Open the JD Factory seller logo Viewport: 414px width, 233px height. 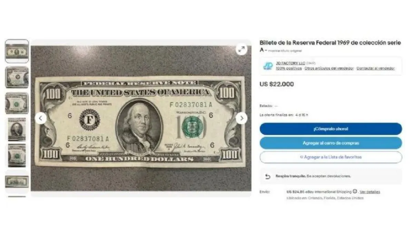pos(268,66)
